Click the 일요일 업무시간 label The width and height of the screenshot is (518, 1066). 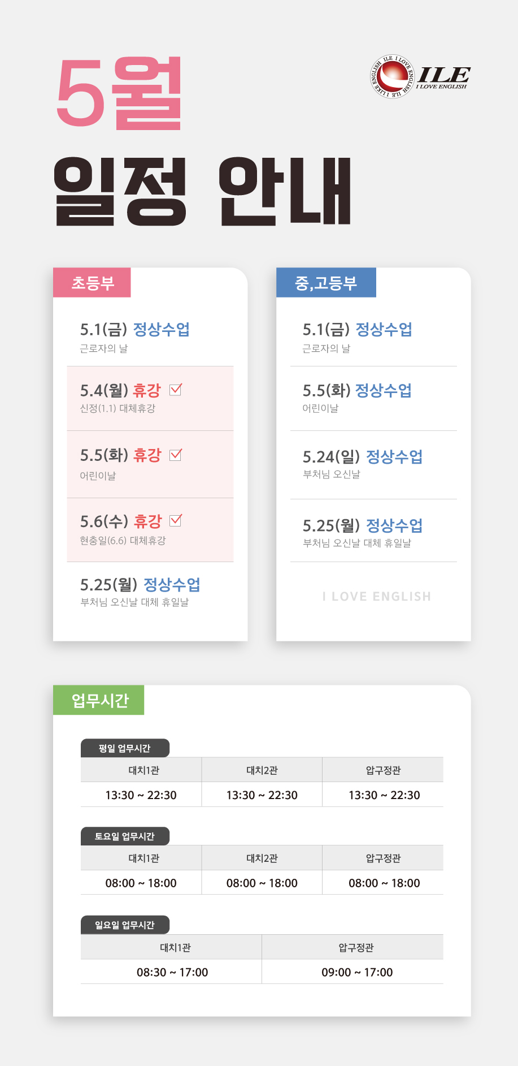click(x=125, y=925)
